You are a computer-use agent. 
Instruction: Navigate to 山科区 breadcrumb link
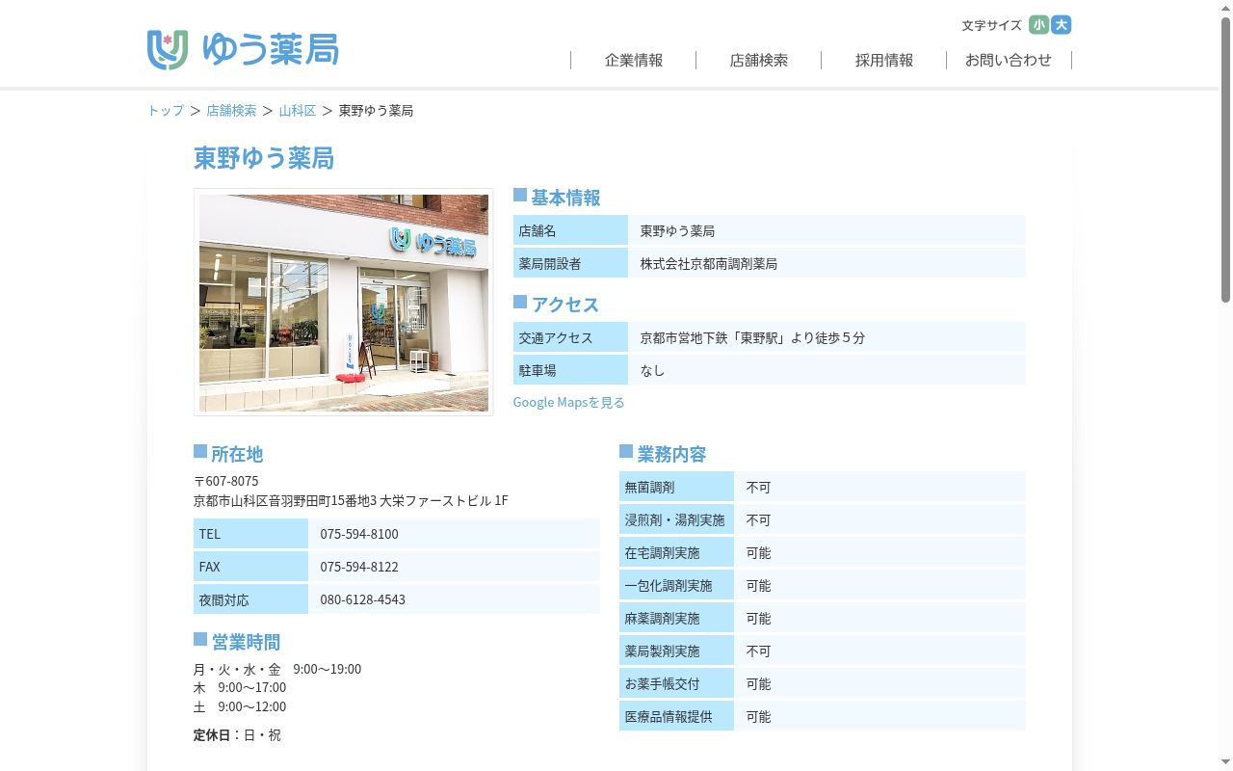[x=298, y=111]
